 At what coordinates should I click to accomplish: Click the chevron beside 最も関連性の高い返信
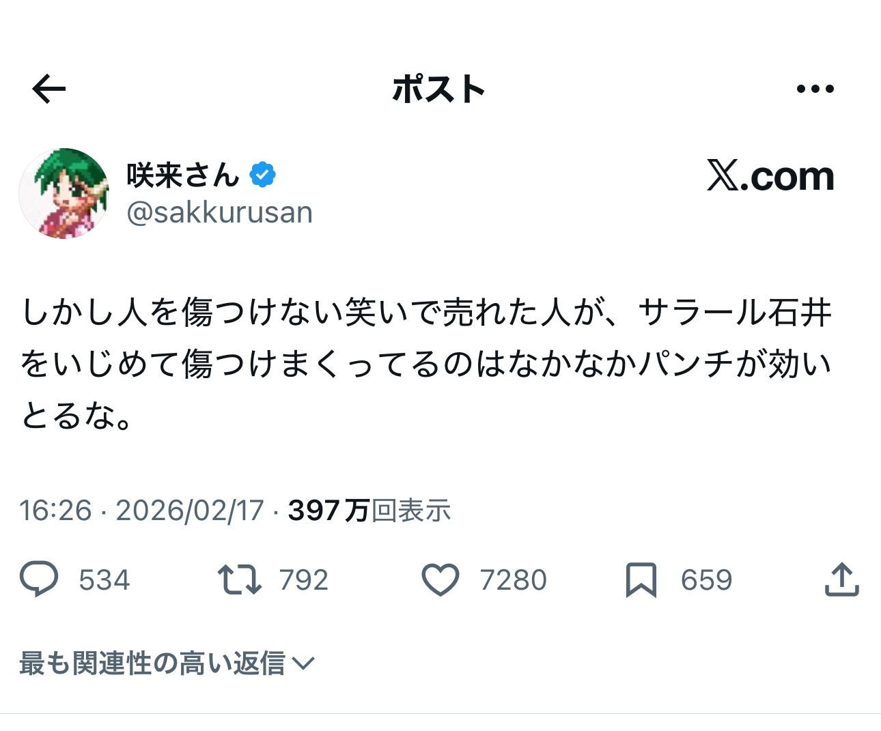coord(303,663)
